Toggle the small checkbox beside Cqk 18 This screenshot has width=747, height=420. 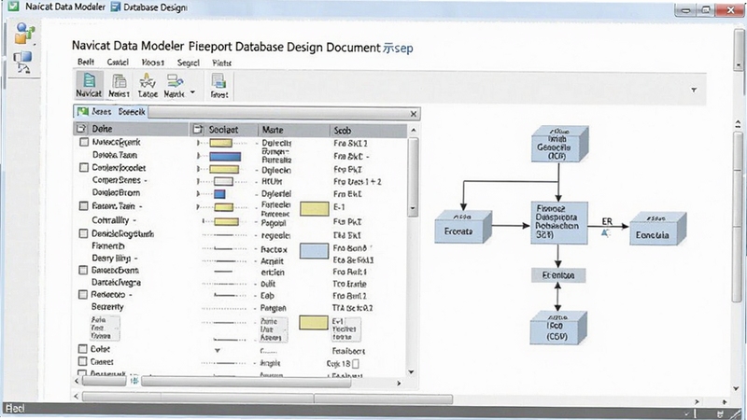coord(356,364)
